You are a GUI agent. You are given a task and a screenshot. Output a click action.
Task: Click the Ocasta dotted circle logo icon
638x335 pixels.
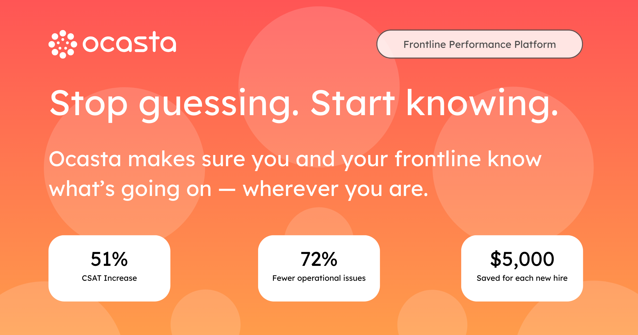[63, 44]
